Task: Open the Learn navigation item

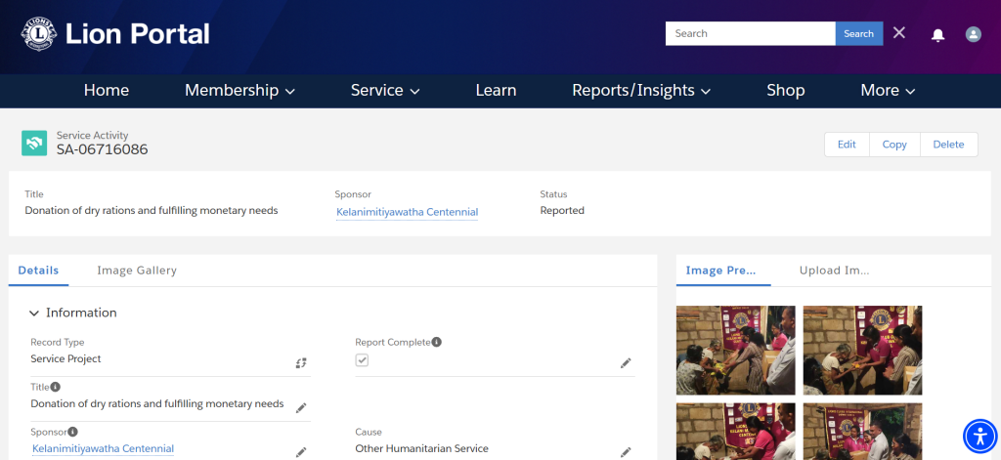Action: (x=496, y=91)
